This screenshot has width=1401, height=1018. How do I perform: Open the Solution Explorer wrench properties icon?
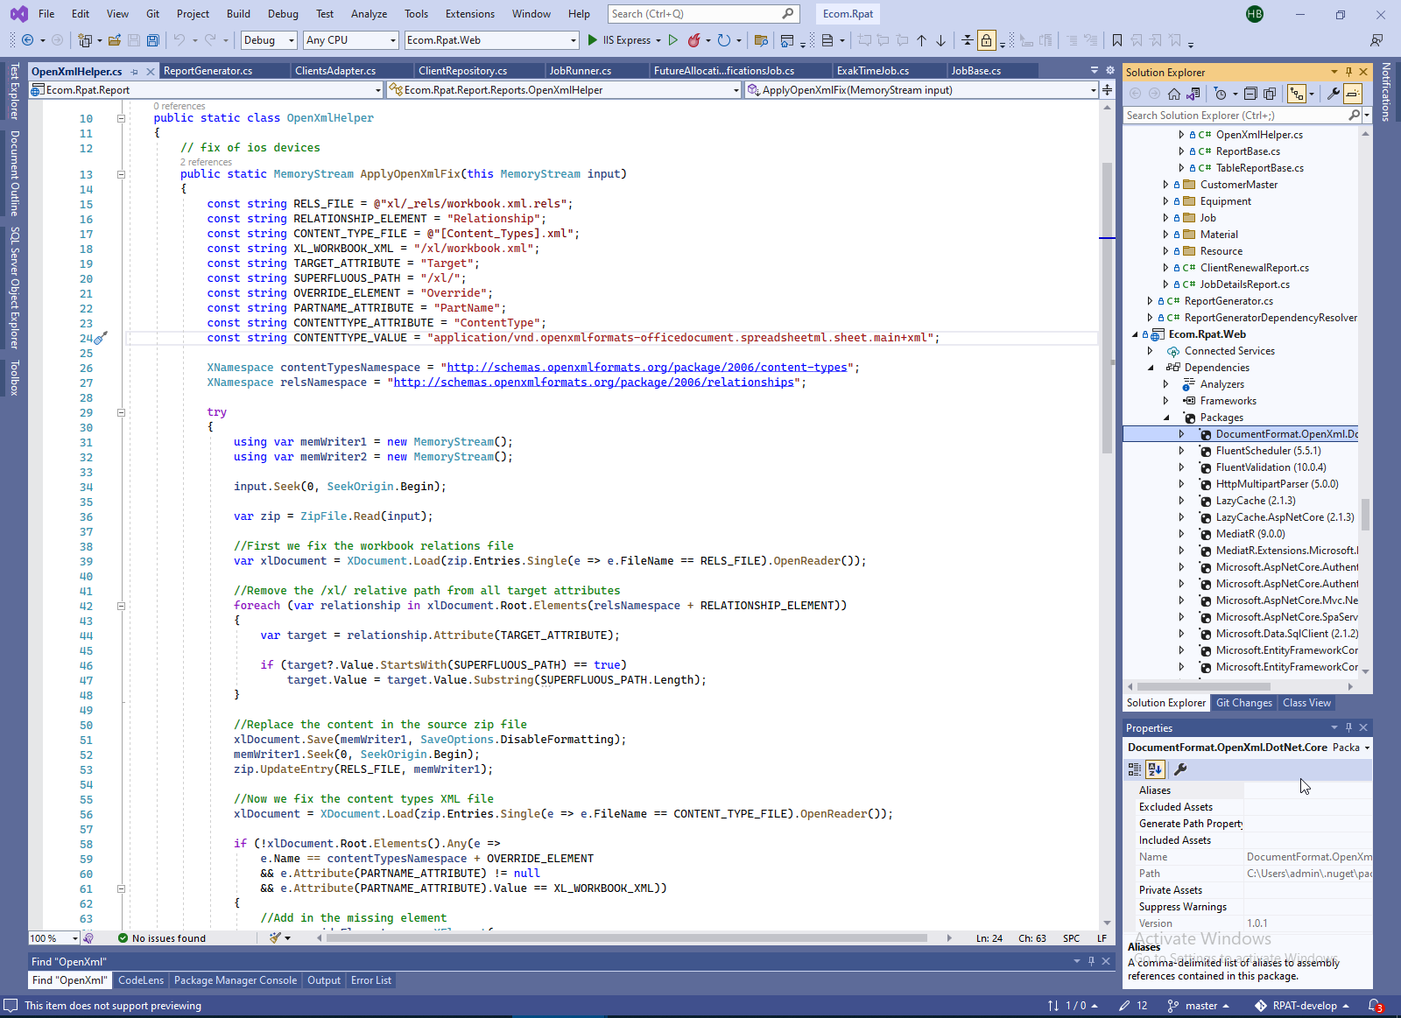[x=1333, y=94]
